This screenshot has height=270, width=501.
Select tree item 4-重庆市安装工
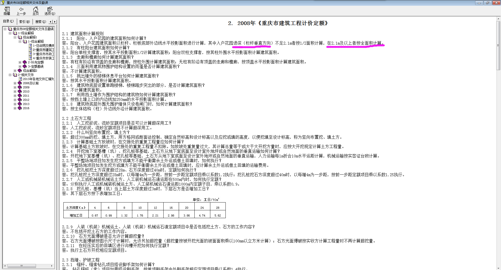click(44, 58)
